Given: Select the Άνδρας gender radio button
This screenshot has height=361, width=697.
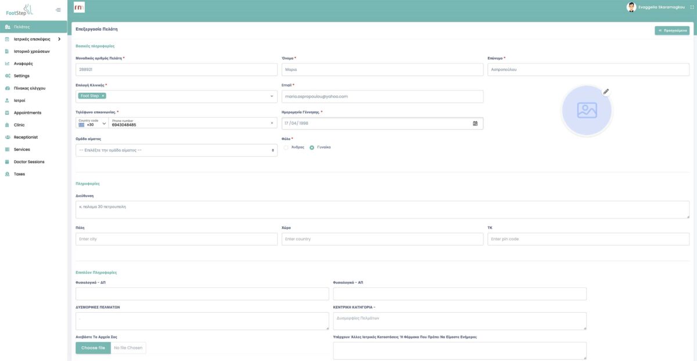Looking at the screenshot, I should click(x=286, y=147).
